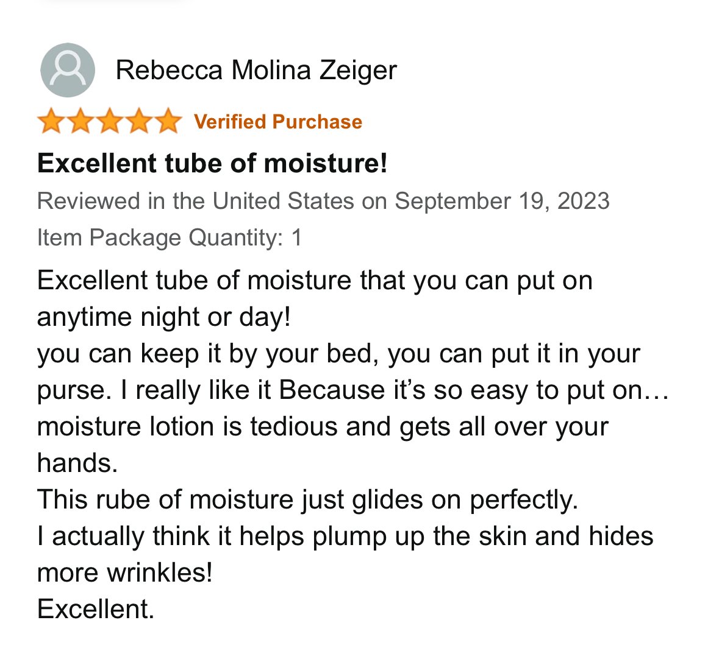Image resolution: width=719 pixels, height=648 pixels.
Task: Select the 'Reviewed in the United States' date line
Action: pyautogui.click(x=323, y=201)
